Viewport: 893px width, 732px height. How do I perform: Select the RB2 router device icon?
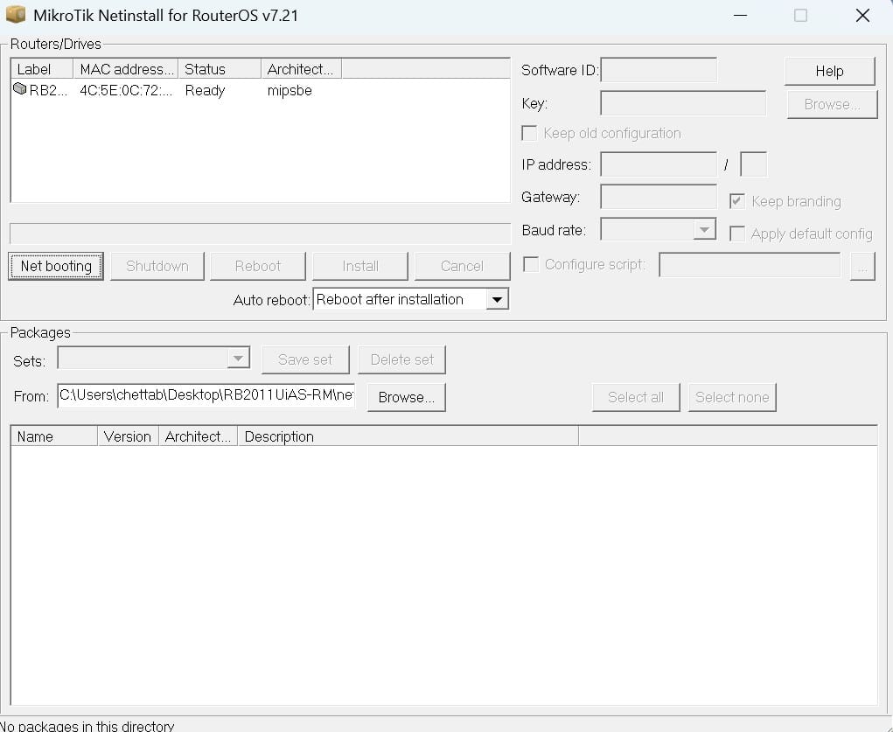click(x=20, y=89)
